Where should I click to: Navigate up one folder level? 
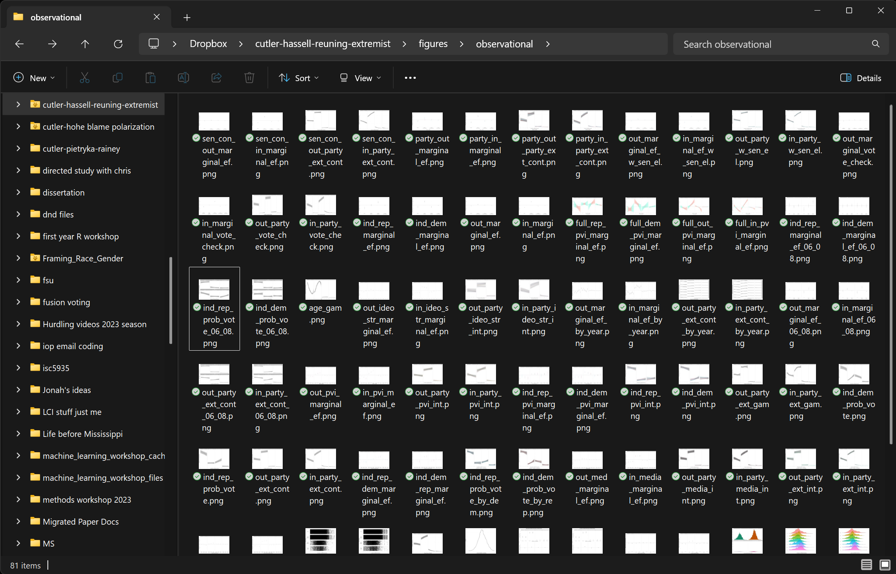tap(85, 44)
